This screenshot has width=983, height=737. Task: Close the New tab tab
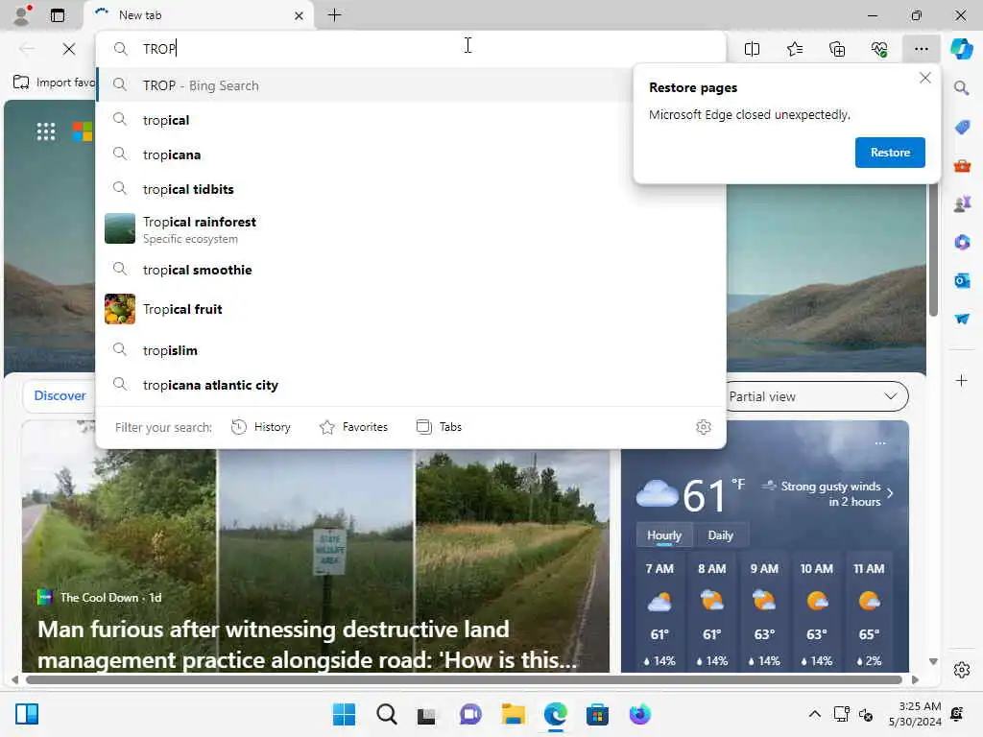coord(300,15)
